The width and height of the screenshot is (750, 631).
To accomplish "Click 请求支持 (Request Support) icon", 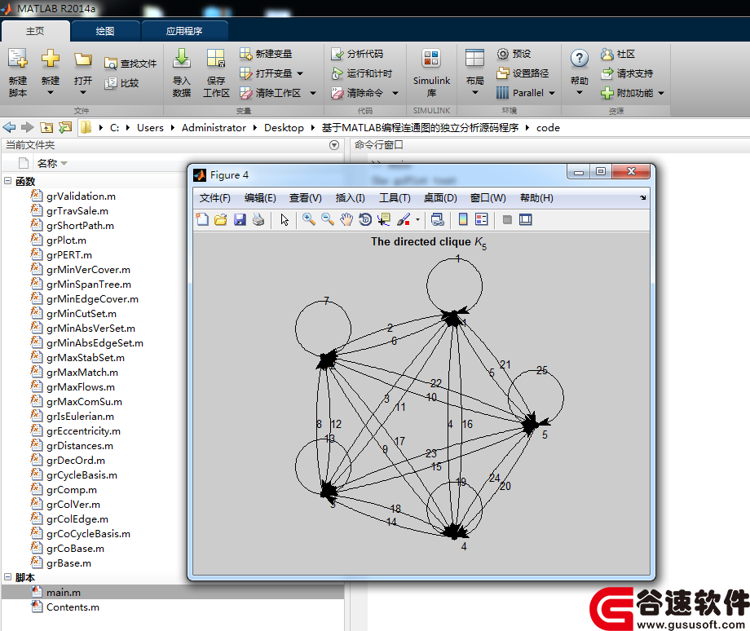I will 607,73.
